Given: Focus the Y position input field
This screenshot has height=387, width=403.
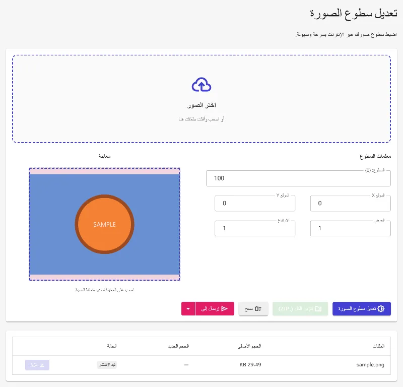Looking at the screenshot, I should (255, 204).
